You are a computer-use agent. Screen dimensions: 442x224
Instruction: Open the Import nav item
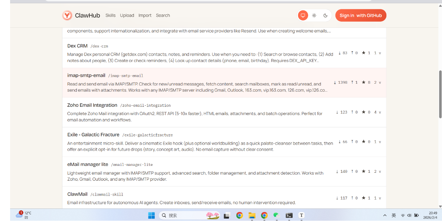pos(145,16)
